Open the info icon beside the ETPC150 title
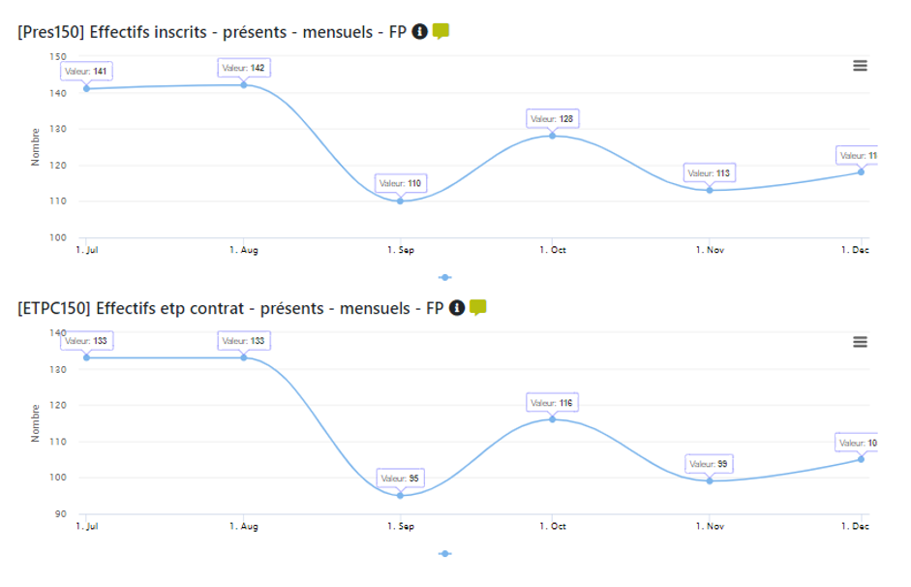Image resolution: width=911 pixels, height=587 pixels. coord(457,306)
